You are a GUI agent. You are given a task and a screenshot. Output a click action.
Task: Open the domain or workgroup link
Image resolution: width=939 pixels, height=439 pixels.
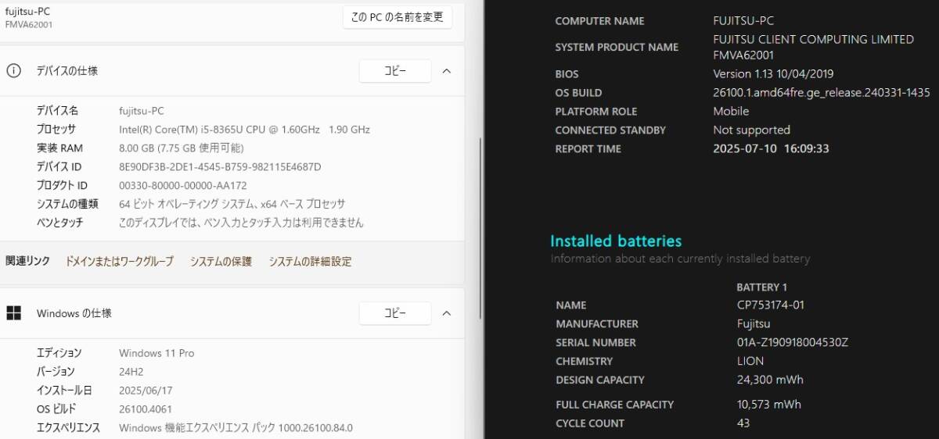(119, 262)
